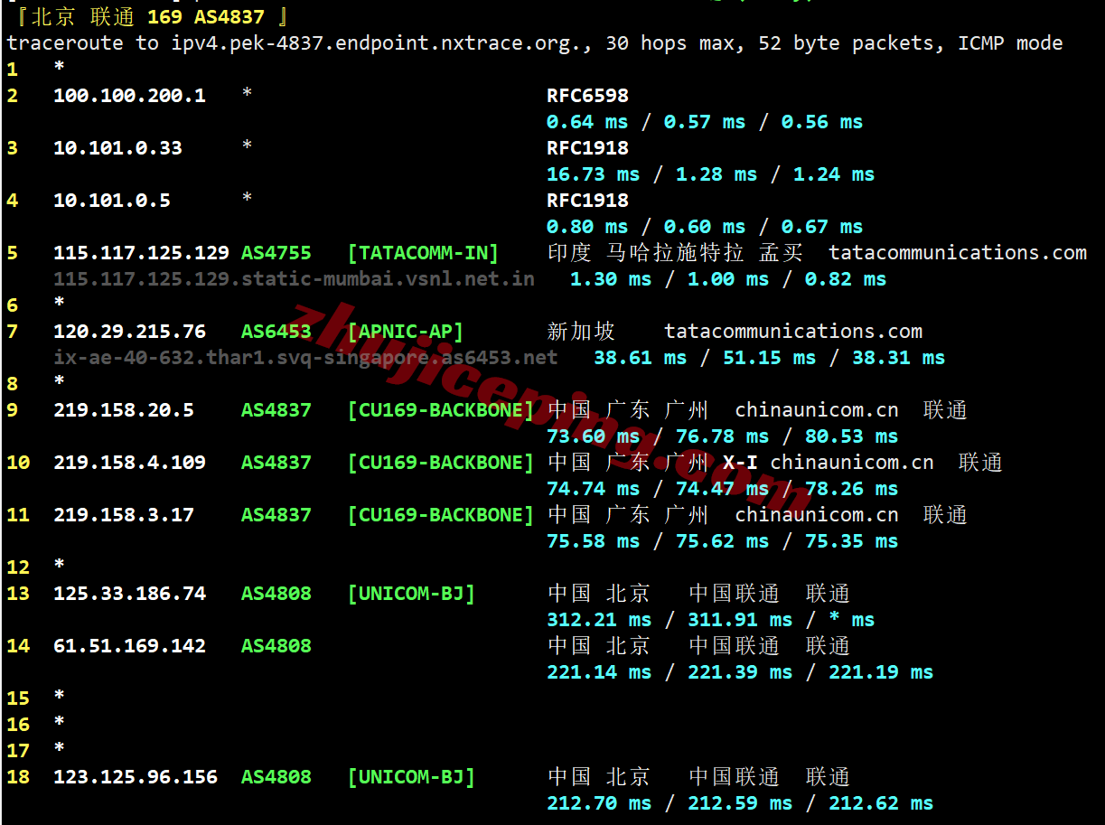Click the [TATACOMM-IN] tag
This screenshot has height=825, width=1105.
click(423, 252)
